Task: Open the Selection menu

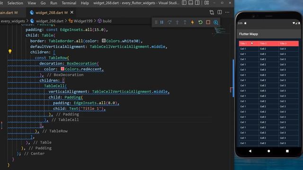Action: pyautogui.click(x=15, y=3)
